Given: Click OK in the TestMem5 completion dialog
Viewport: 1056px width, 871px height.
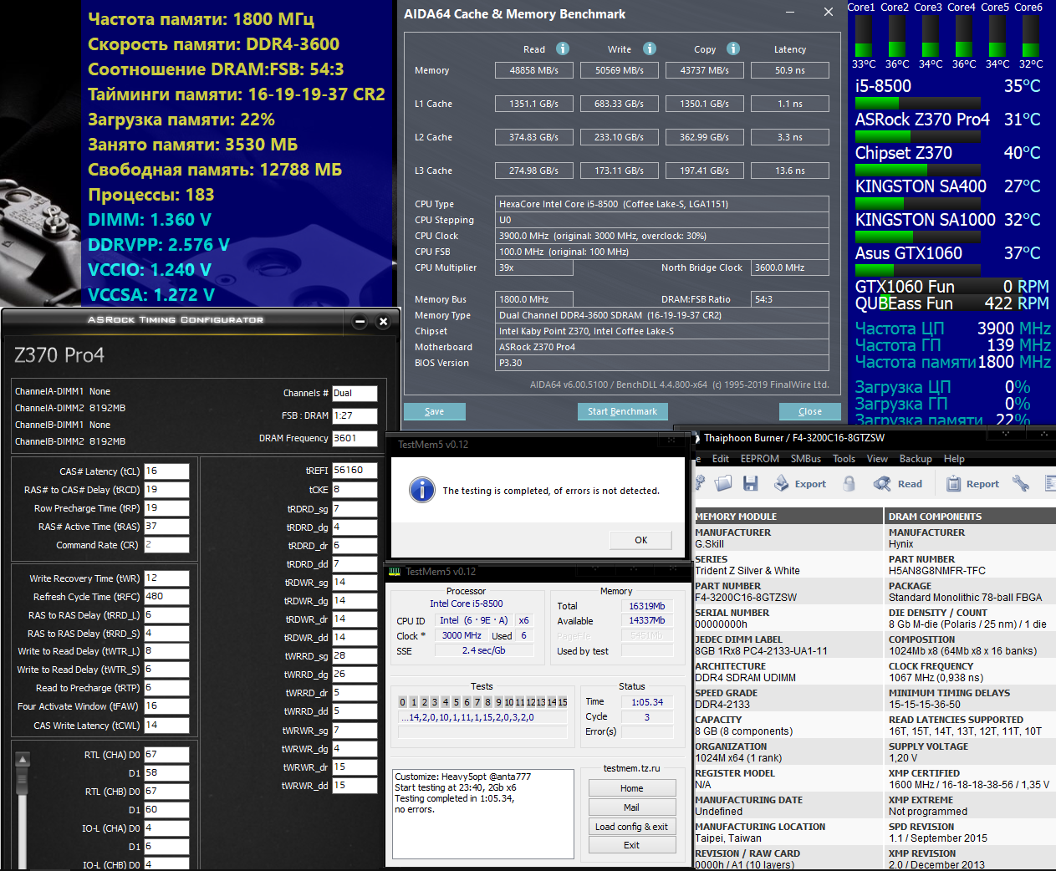Looking at the screenshot, I should (640, 540).
